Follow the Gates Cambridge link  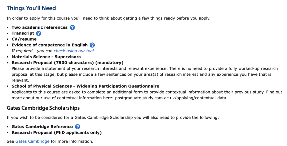click(32, 141)
